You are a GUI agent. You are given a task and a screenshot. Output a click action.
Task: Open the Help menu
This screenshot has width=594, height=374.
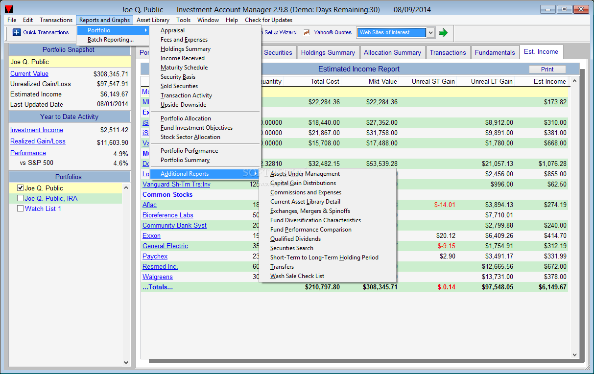coord(232,20)
